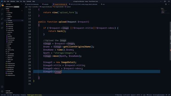
Task: Click the errors and warnings status indicator
Action: point(4,95)
